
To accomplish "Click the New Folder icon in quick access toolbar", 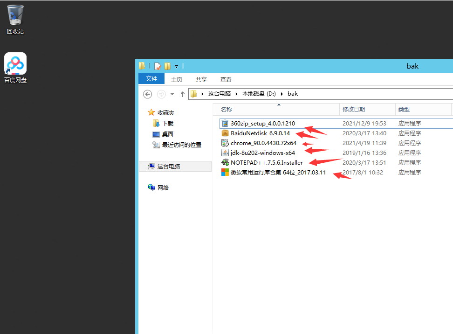I will click(x=167, y=66).
